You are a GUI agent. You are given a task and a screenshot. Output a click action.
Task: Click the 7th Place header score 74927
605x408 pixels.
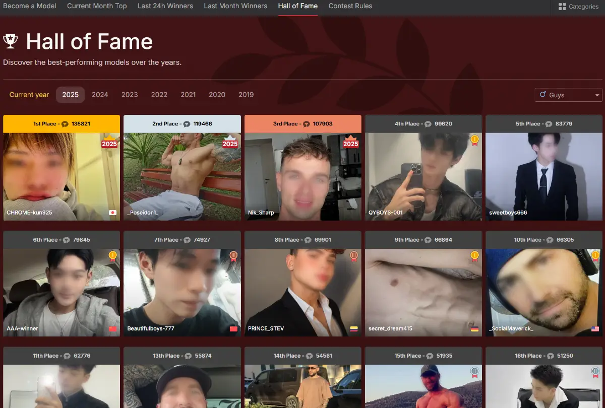(202, 240)
